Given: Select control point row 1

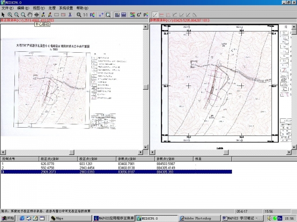Looking at the screenshot, I should tap(46, 163).
